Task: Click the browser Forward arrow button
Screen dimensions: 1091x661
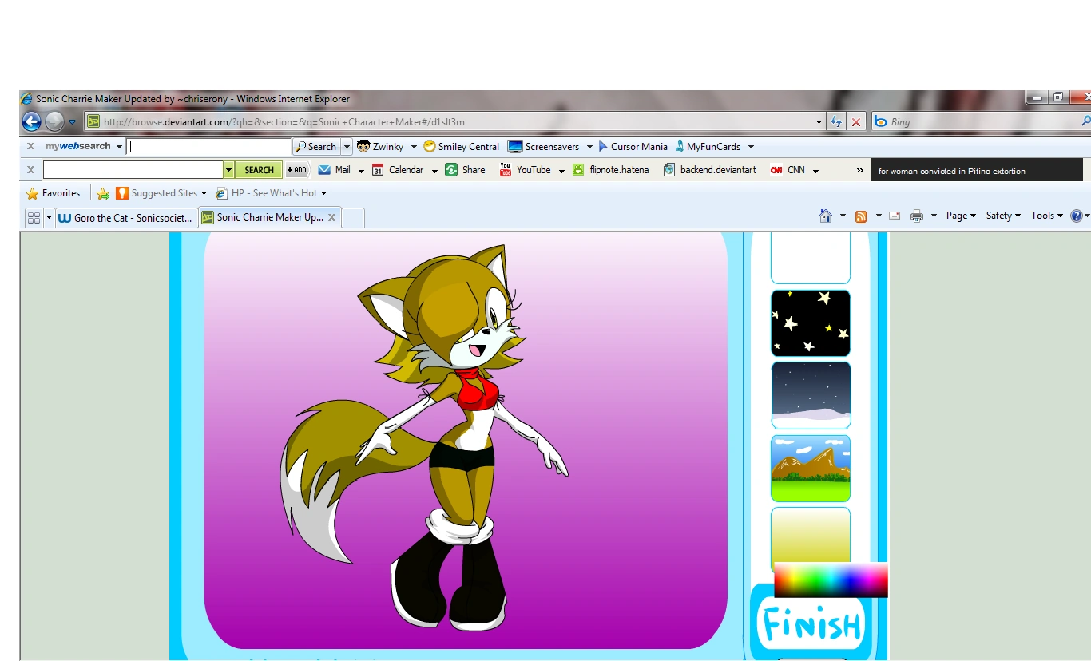Action: [54, 121]
